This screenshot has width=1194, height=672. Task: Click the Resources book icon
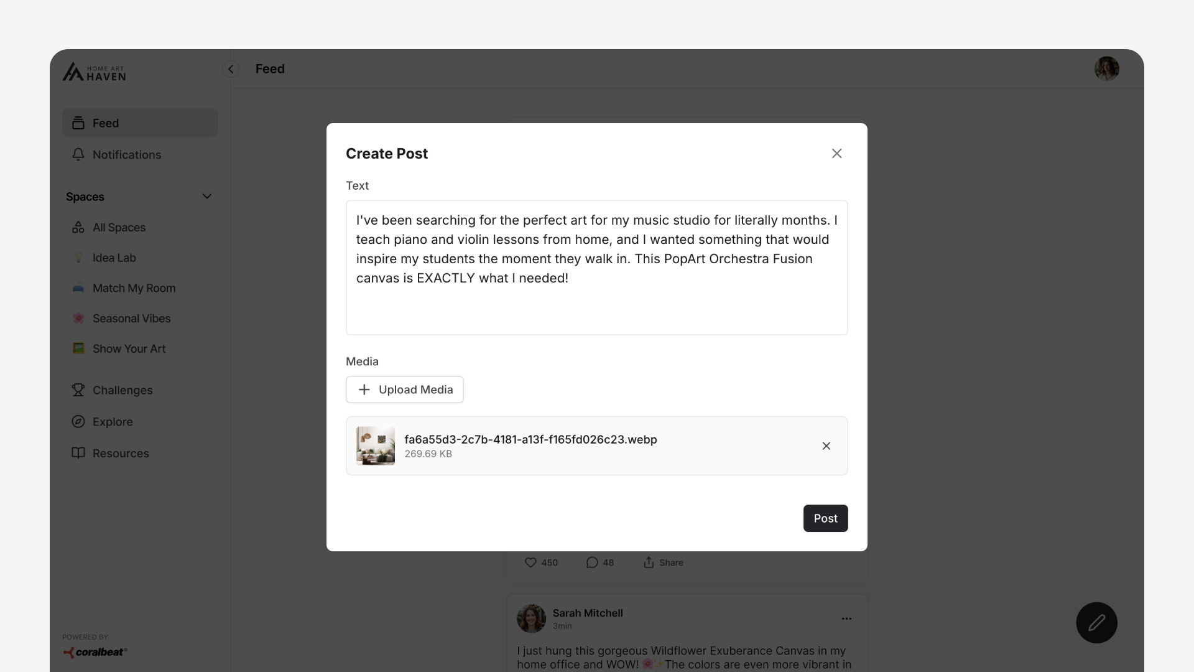point(78,453)
